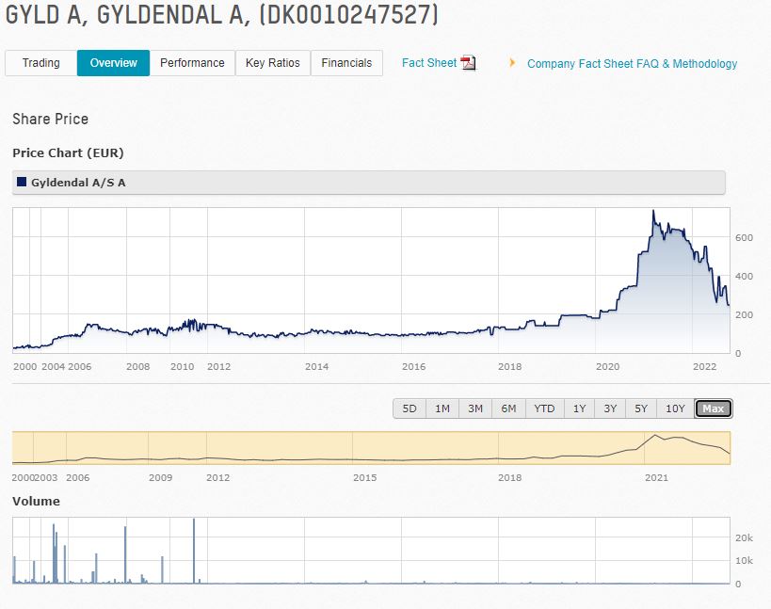Click the blue legend square for Gyldendal A/S A

click(24, 182)
